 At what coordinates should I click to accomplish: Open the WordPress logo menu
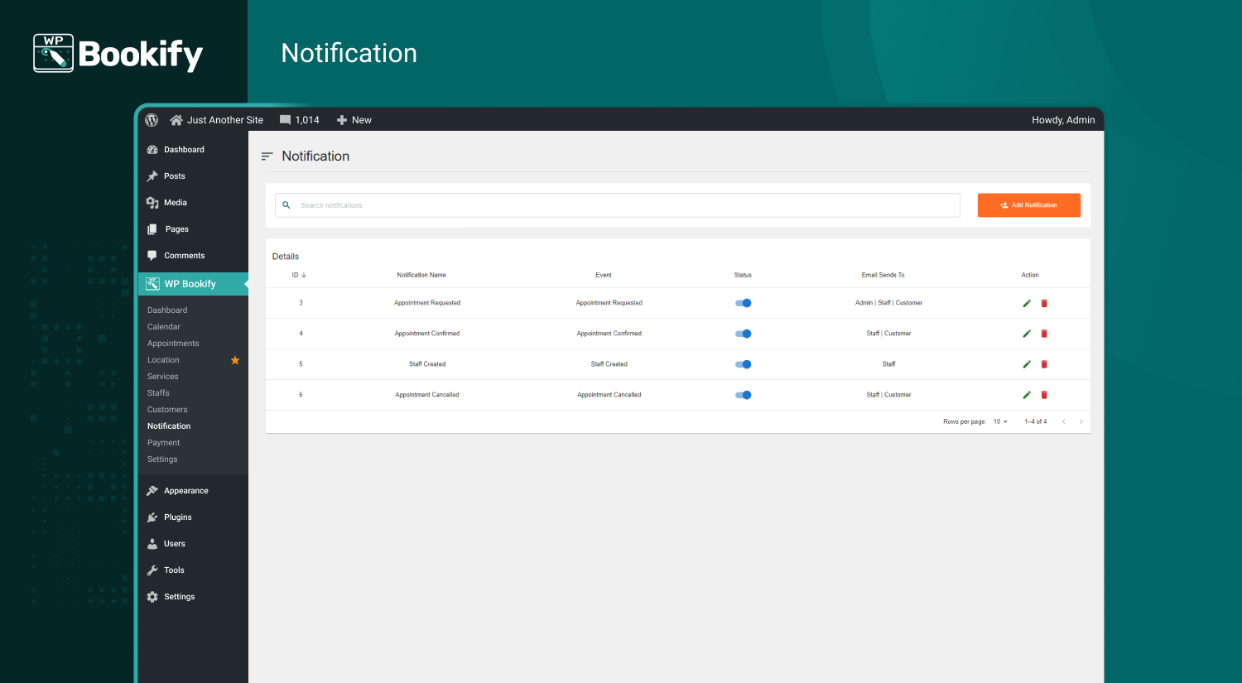(152, 119)
